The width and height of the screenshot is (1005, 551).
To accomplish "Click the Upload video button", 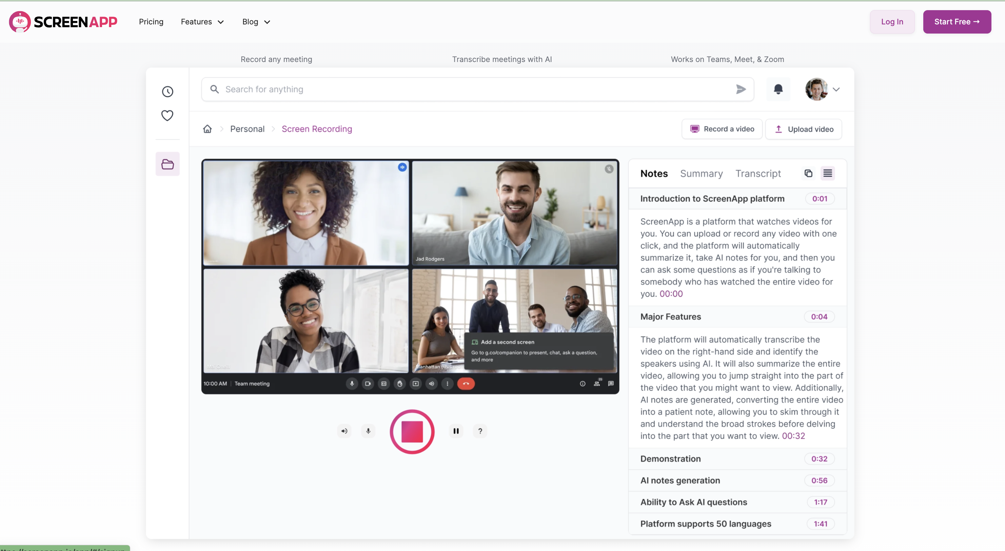I will 803,129.
